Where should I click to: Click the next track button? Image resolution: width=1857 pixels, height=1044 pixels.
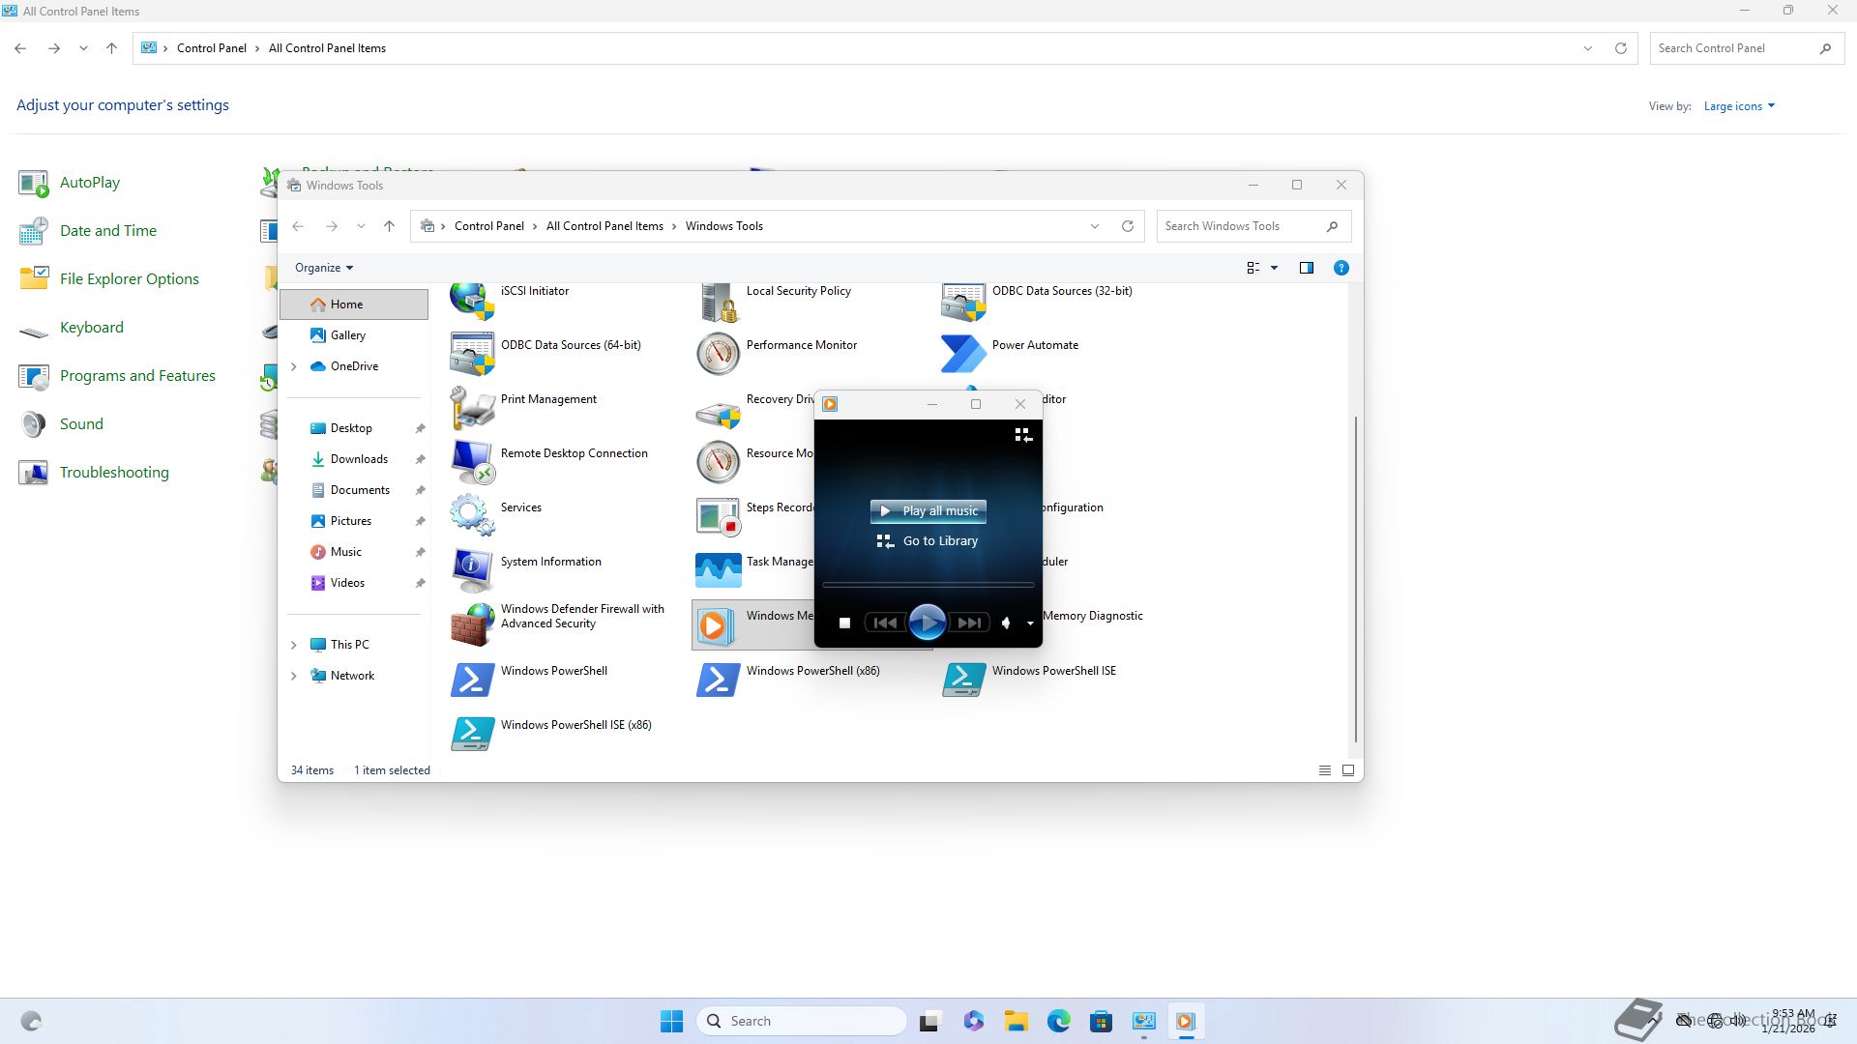coord(969,623)
